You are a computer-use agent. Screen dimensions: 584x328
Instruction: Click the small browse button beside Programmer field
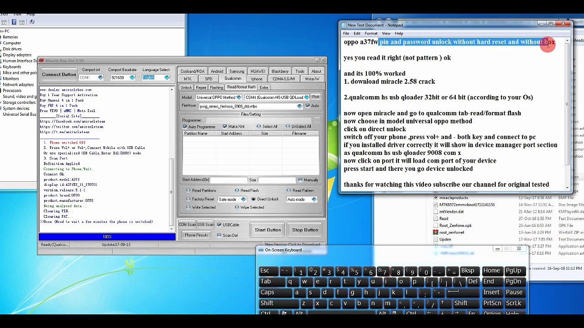pyautogui.click(x=317, y=120)
